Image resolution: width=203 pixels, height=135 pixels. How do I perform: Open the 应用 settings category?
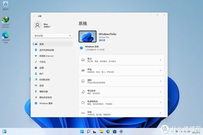(x=53, y=68)
